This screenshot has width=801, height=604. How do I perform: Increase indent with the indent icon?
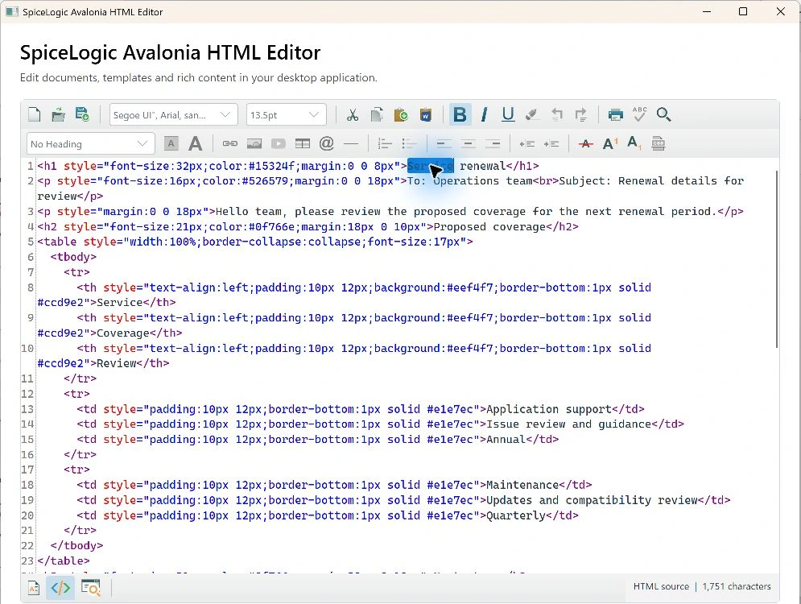[551, 144]
